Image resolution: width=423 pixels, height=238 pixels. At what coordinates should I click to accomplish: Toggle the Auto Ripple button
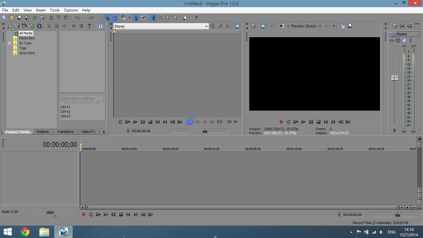tap(123, 18)
